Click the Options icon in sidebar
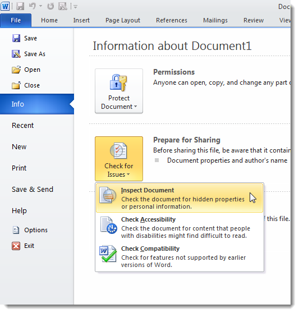 click(x=16, y=230)
